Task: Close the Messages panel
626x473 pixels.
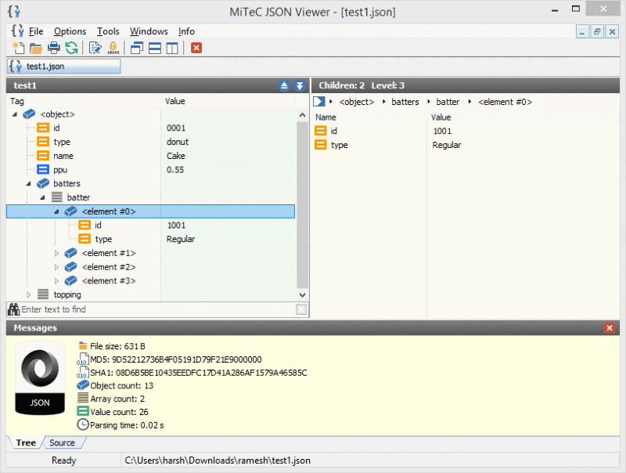Action: [x=610, y=328]
